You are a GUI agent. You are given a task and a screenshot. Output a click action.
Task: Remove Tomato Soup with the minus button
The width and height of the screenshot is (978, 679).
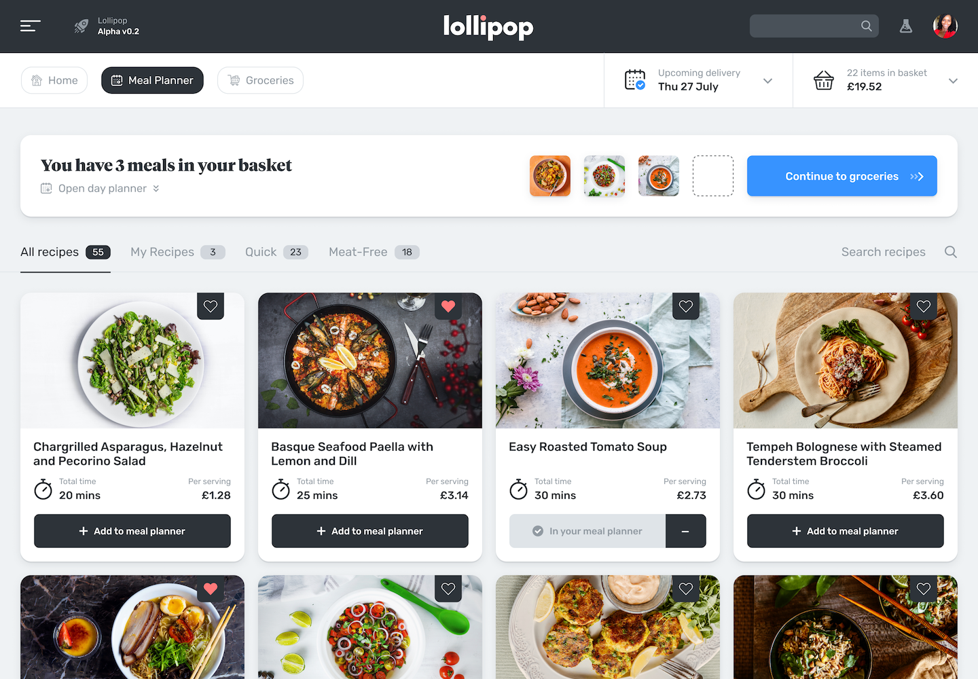coord(686,531)
